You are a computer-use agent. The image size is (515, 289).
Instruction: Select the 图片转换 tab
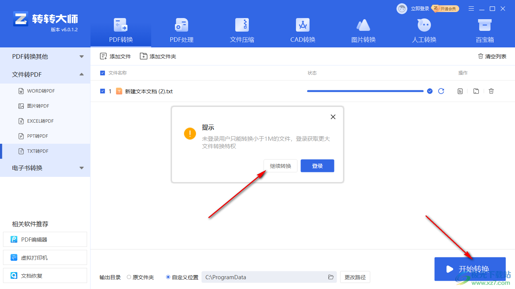(363, 30)
